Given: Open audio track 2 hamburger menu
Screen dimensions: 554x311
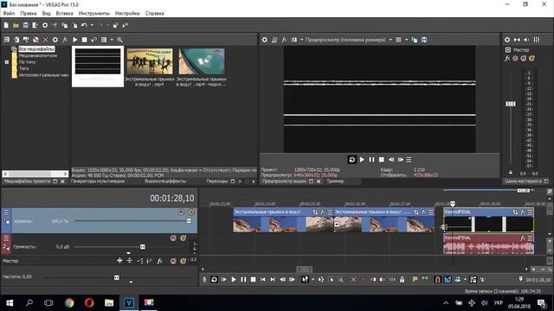Looking at the screenshot, I should [6, 238].
